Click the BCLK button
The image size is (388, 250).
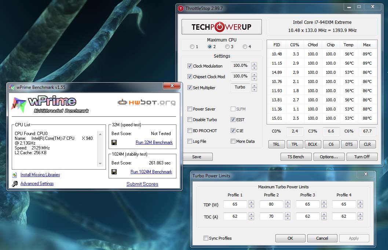pyautogui.click(x=313, y=144)
